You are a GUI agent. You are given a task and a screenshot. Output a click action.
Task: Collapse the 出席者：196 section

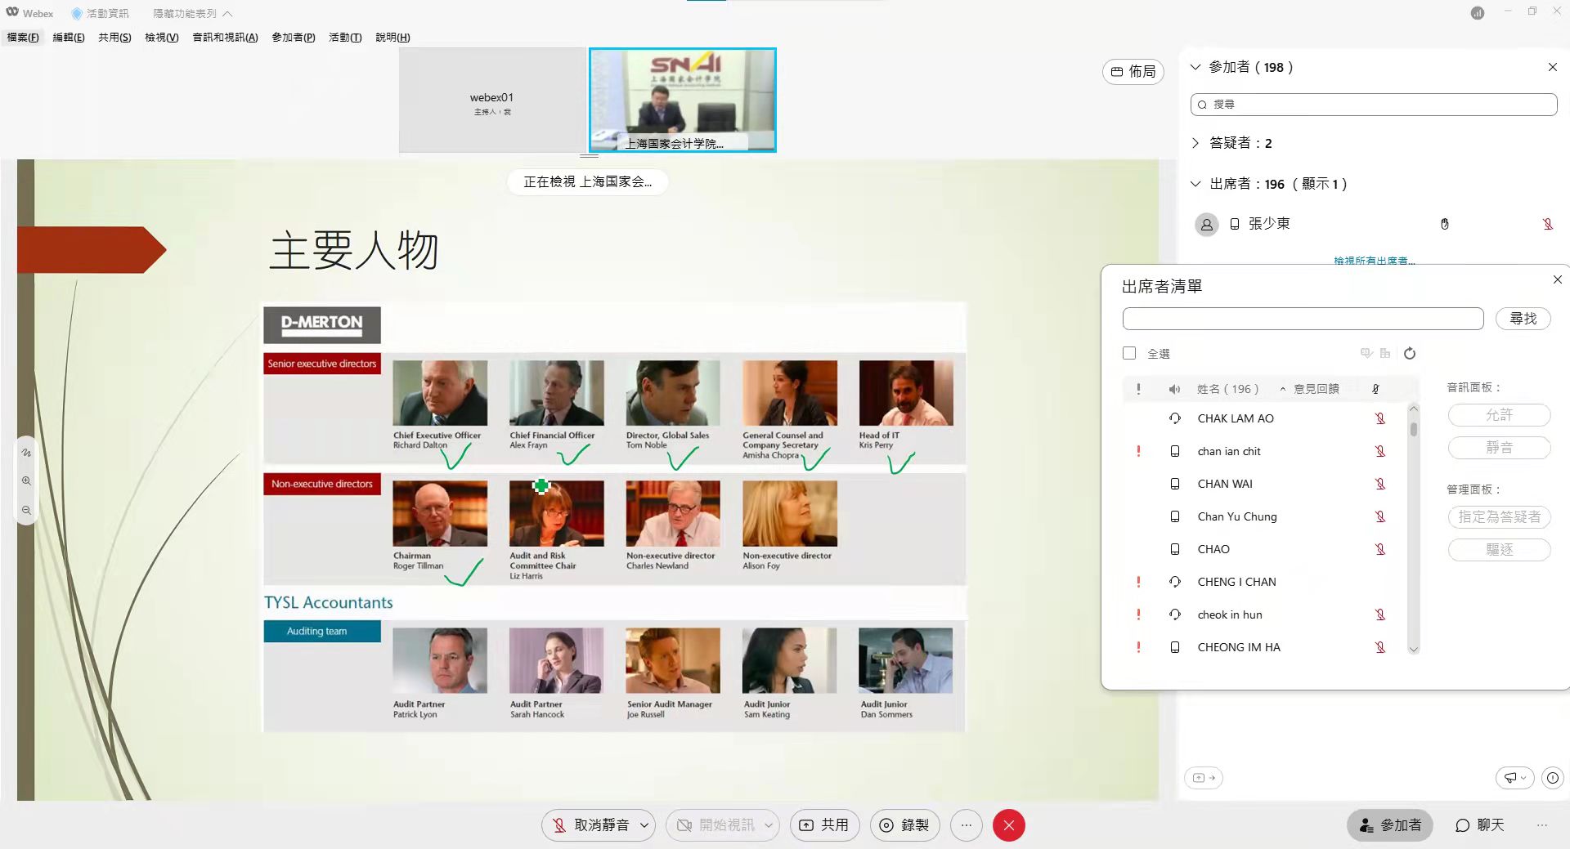pos(1195,184)
